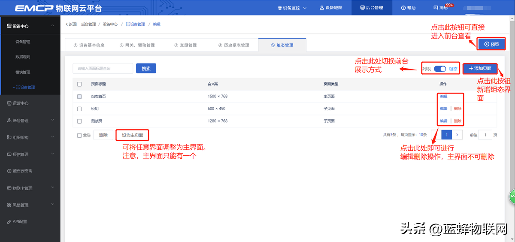Expand the 设备监控 top dropdown
Viewport: 515px width, 242px height.
tap(292, 8)
